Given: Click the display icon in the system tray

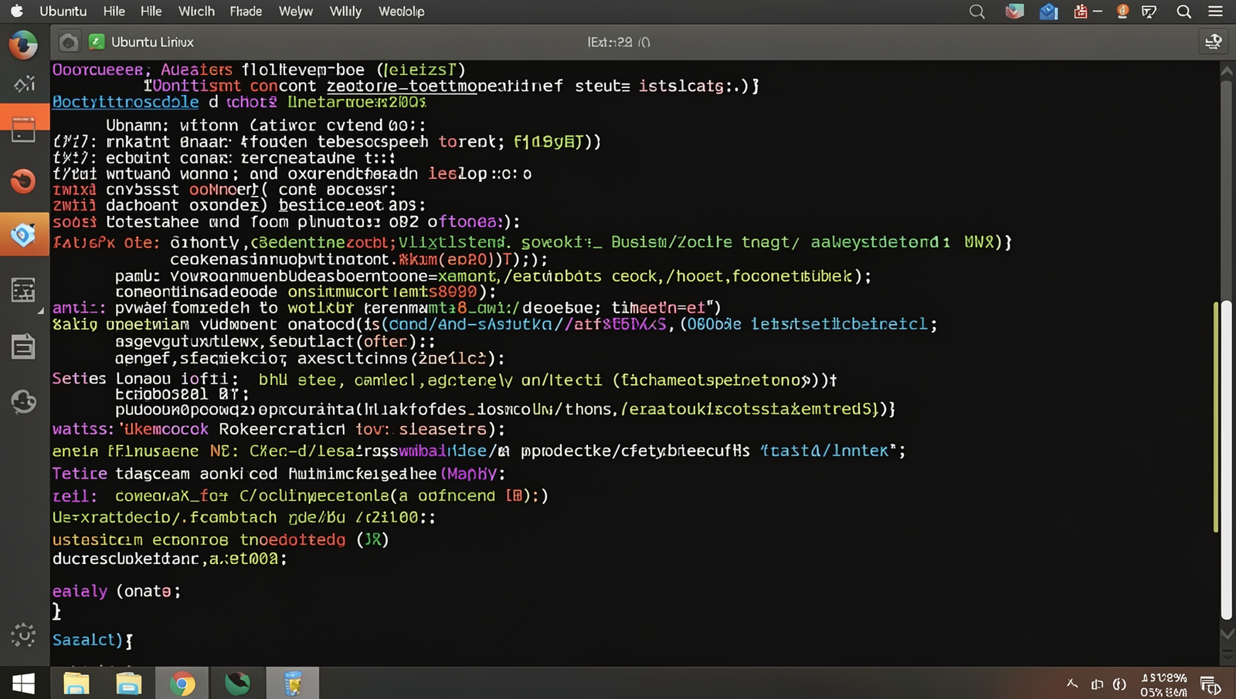Looking at the screenshot, I should click(1097, 684).
